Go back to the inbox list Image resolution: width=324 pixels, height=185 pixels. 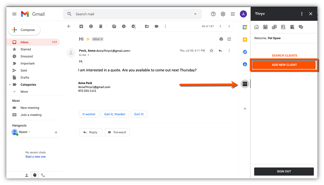[x=69, y=26]
